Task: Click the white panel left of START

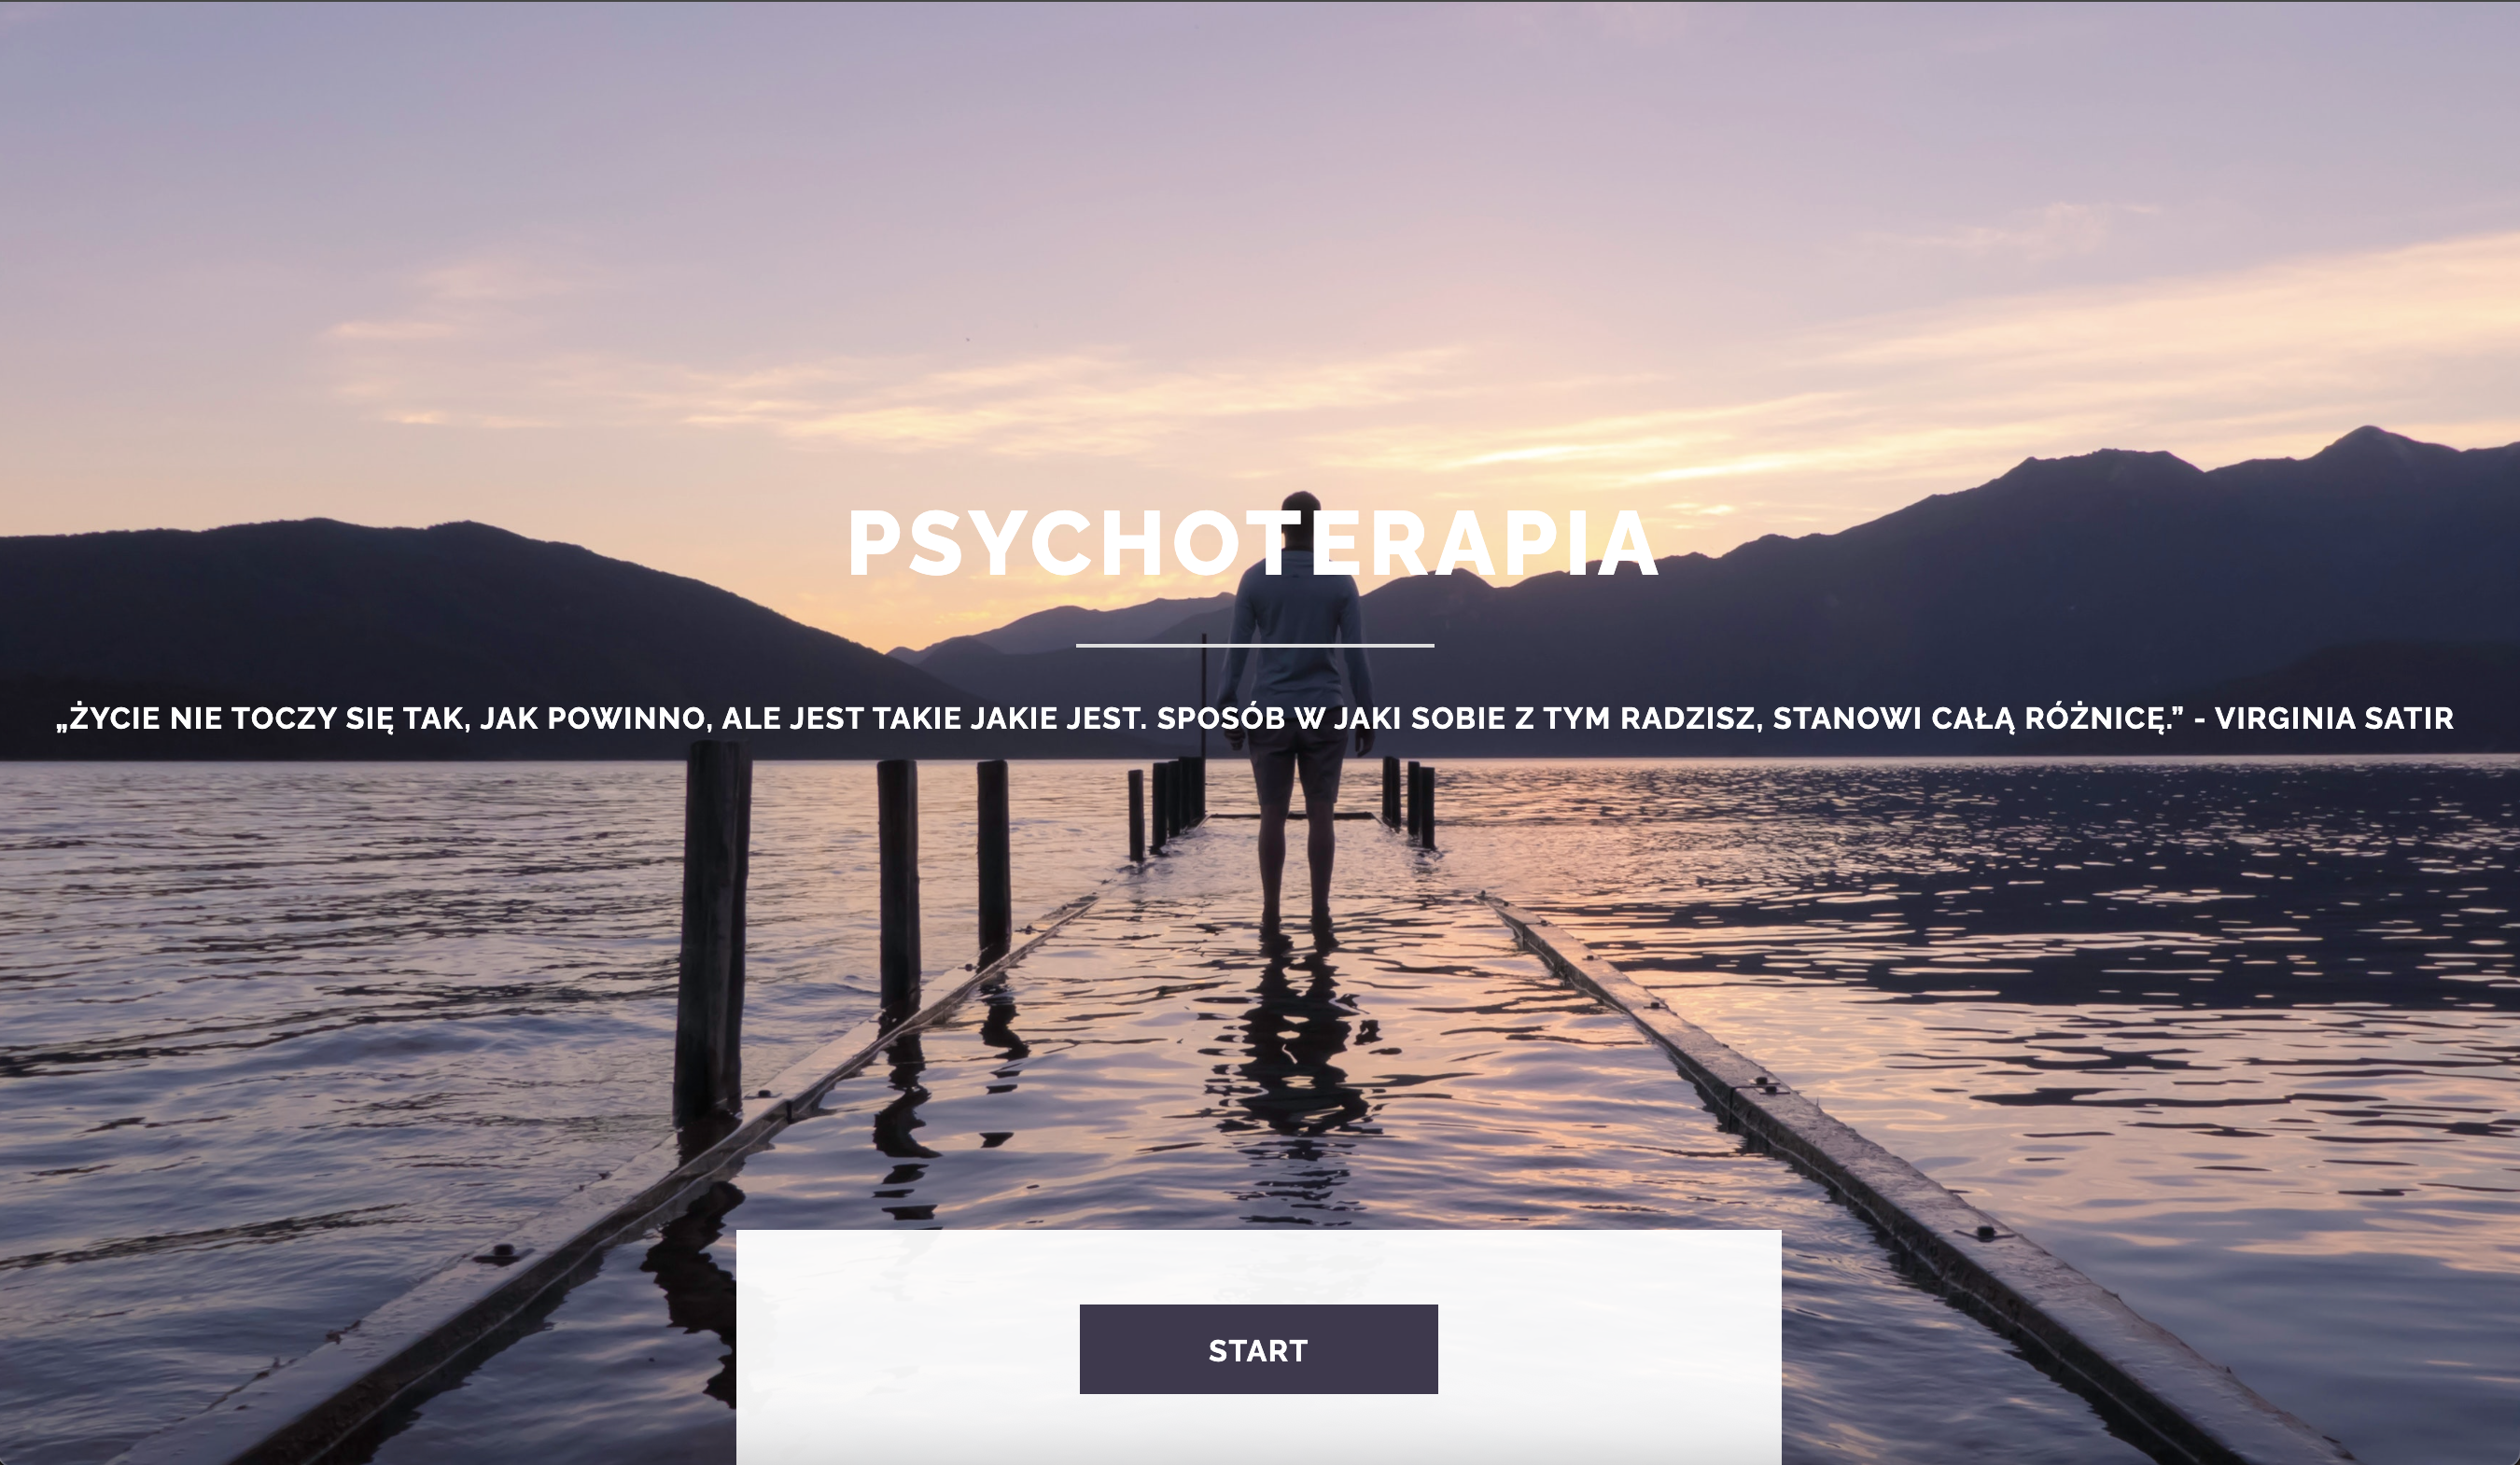Action: pyautogui.click(x=907, y=1347)
